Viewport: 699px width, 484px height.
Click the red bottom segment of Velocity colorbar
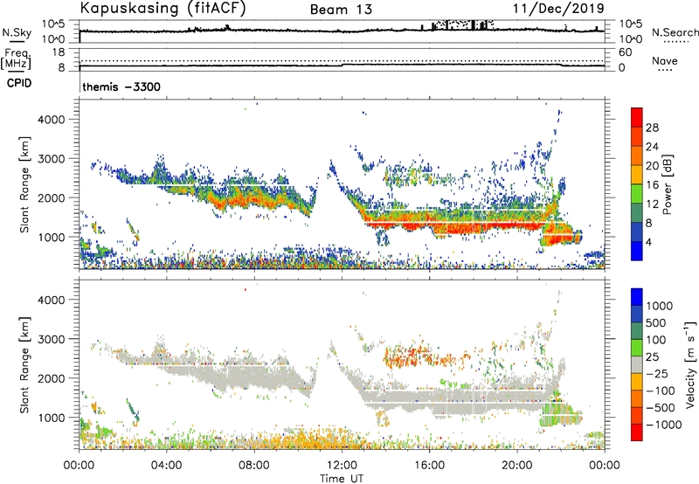pyautogui.click(x=636, y=432)
